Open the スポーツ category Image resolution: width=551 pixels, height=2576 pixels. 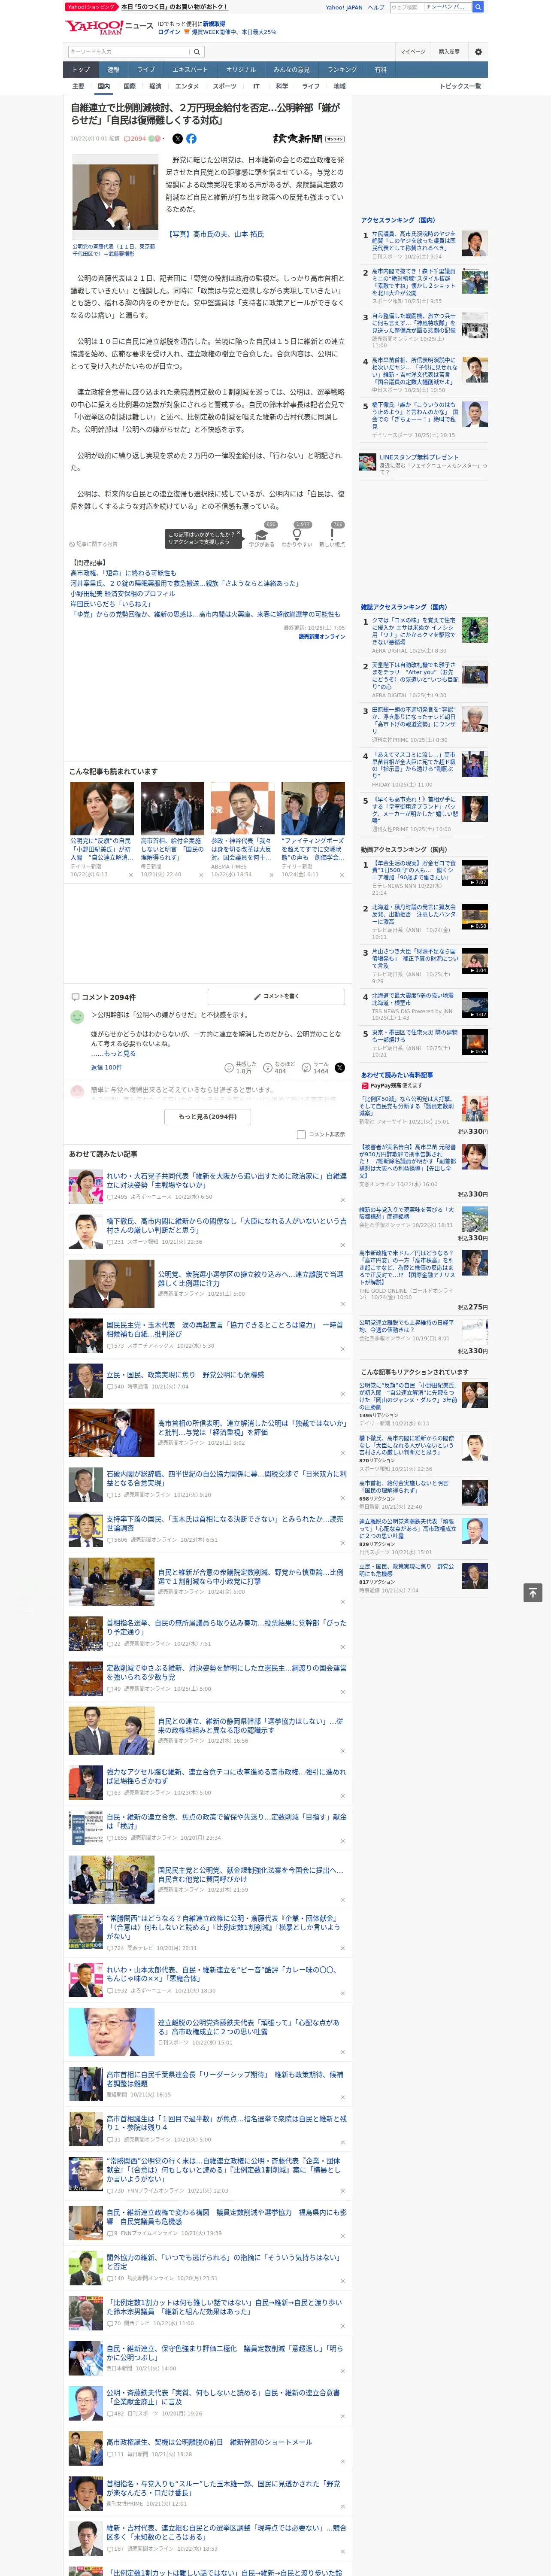[225, 86]
